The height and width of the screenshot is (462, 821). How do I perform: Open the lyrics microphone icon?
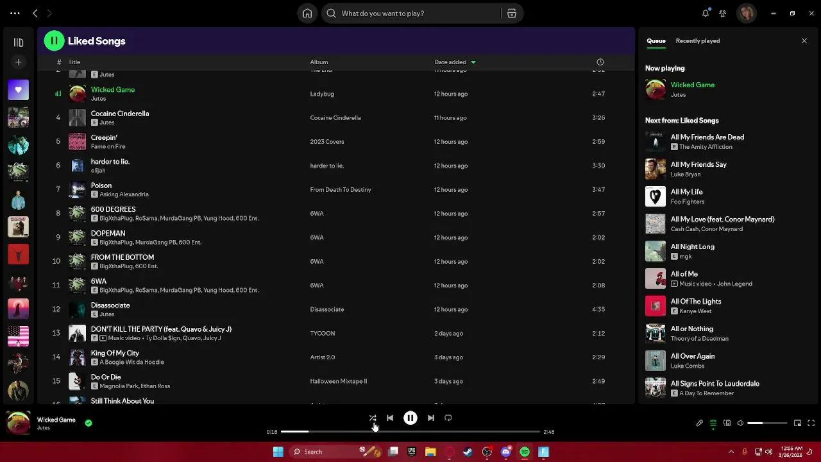(700, 423)
